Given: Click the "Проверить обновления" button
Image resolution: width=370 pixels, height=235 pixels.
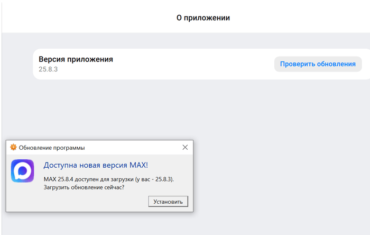Looking at the screenshot, I should tap(318, 64).
